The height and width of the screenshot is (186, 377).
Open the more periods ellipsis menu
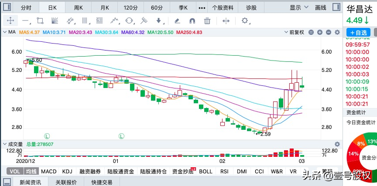pos(202,8)
